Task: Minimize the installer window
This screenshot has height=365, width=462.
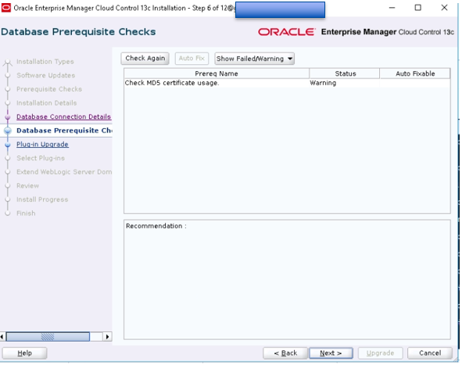Action: [392, 8]
